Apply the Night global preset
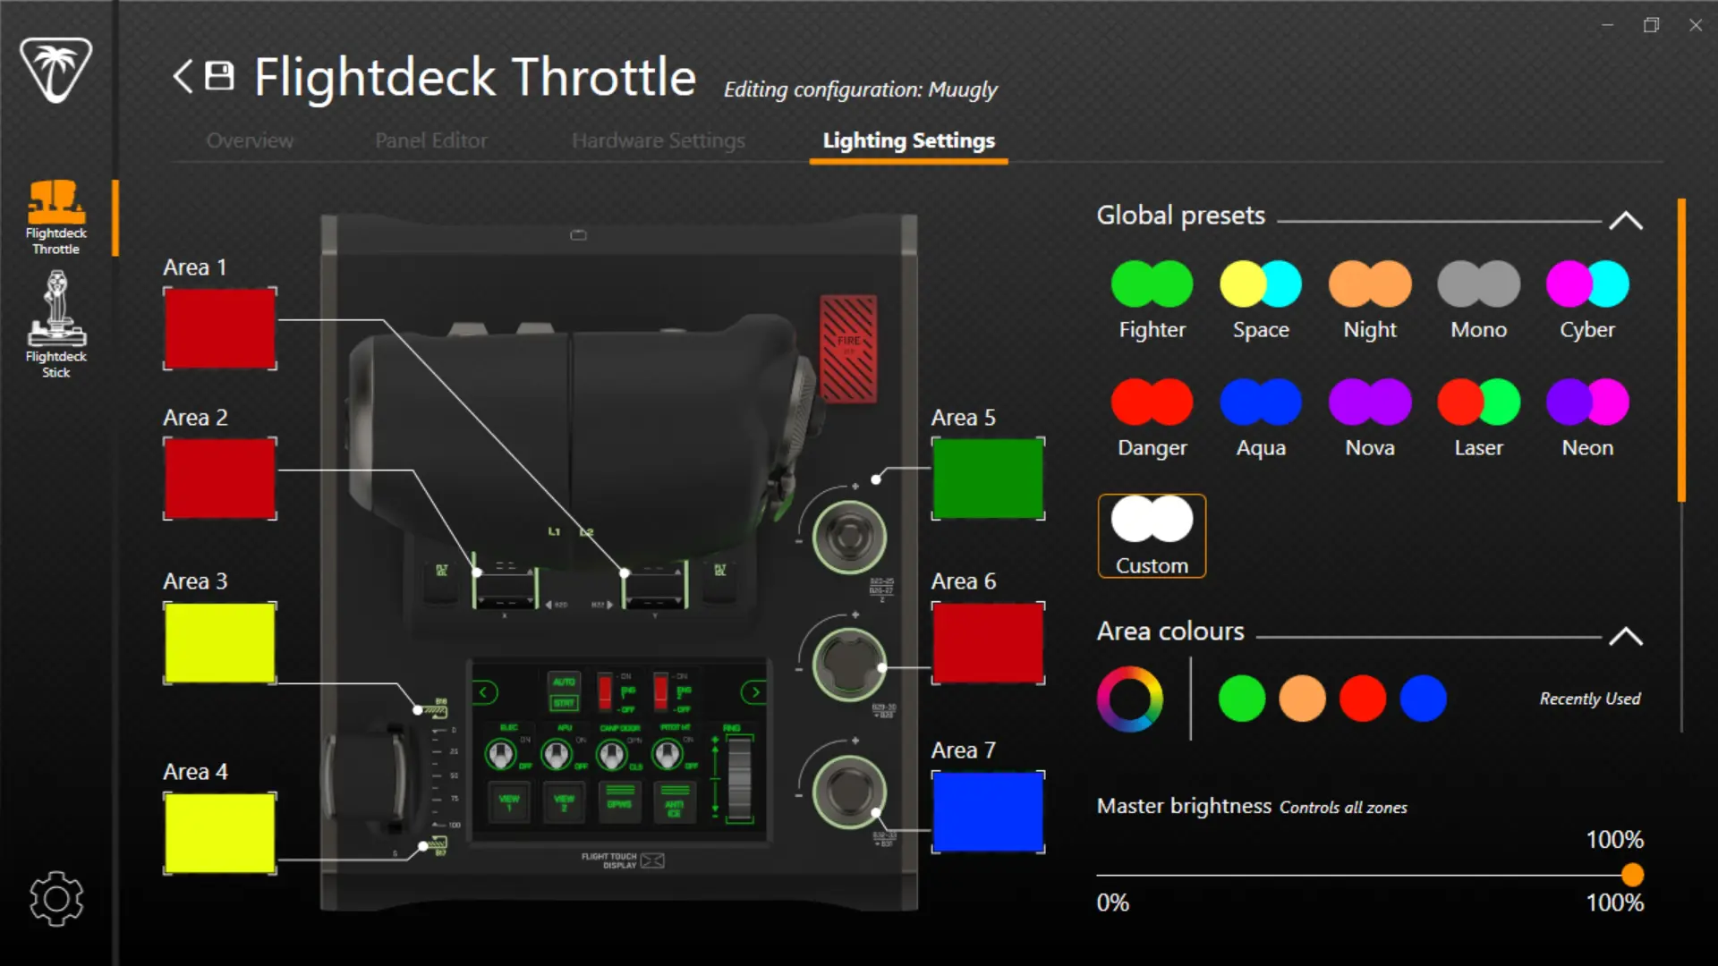The height and width of the screenshot is (966, 1718). pos(1369,283)
